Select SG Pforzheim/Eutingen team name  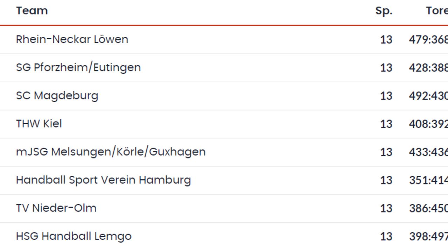(78, 67)
